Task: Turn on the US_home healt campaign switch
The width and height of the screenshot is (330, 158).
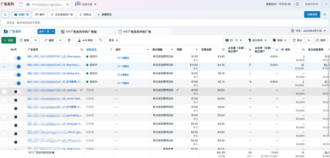Action: 17,100
